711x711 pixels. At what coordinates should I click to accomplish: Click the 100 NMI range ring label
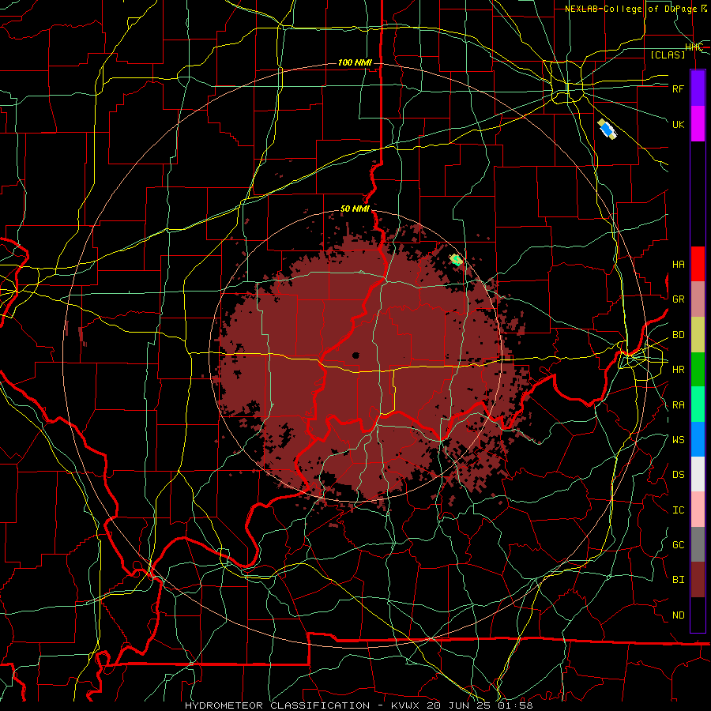coord(355,62)
